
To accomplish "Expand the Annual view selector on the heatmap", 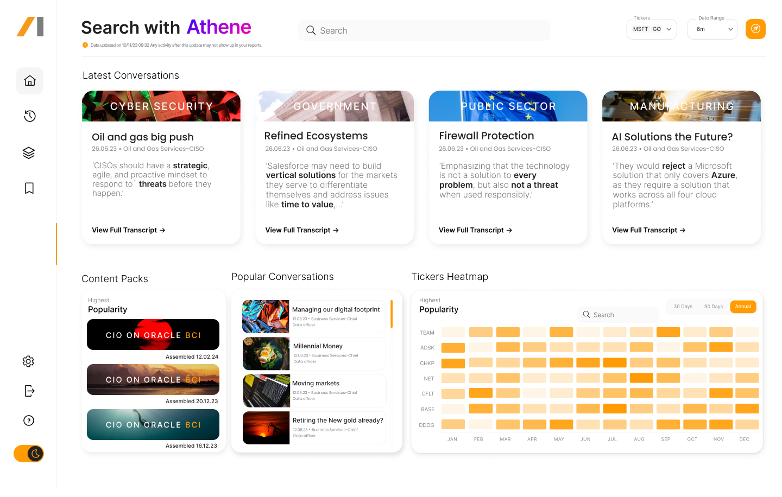I will pos(743,307).
